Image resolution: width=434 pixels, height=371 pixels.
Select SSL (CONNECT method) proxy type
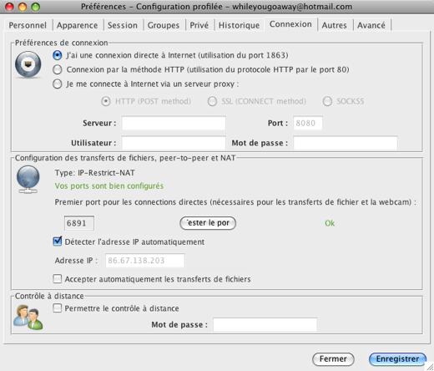[x=212, y=101]
